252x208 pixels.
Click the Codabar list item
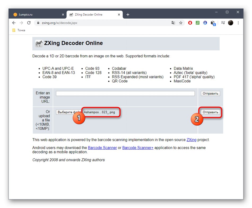[x=119, y=69]
